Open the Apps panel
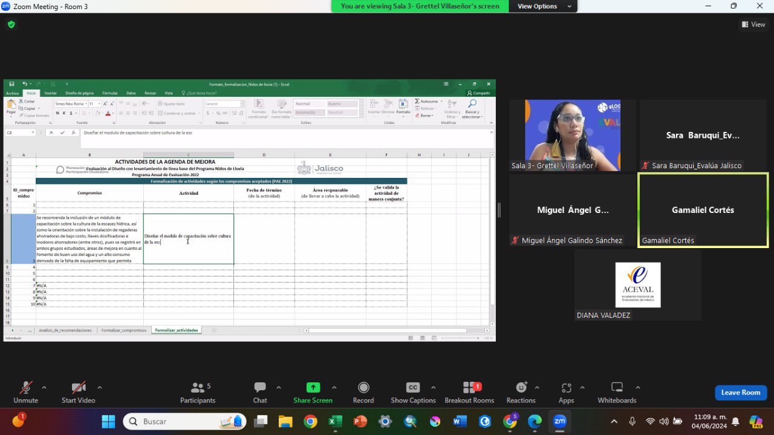The height and width of the screenshot is (435, 774). (566, 392)
